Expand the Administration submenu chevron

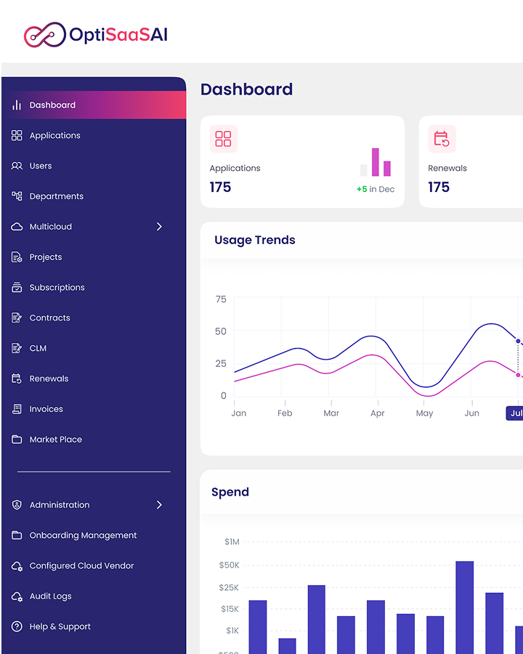(159, 505)
